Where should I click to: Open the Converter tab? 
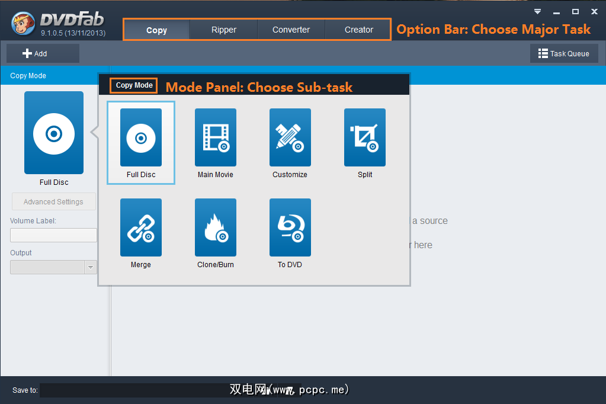(291, 30)
